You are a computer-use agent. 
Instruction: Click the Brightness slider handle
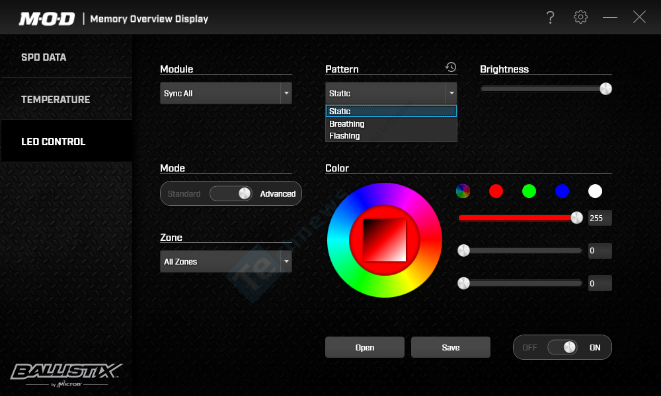click(605, 89)
